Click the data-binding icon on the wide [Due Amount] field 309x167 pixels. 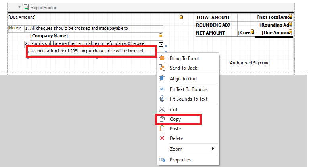181,17
